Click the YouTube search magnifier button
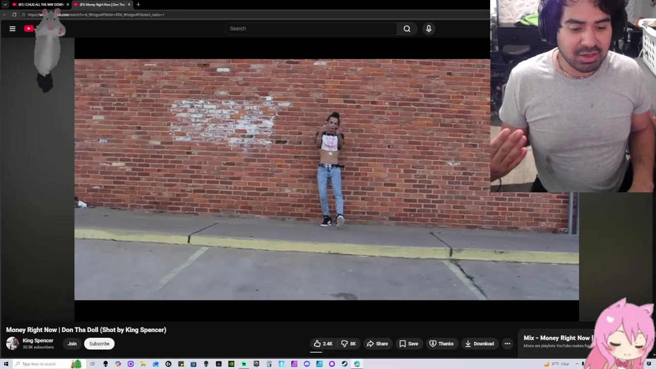Image resolution: width=656 pixels, height=369 pixels. coord(407,29)
